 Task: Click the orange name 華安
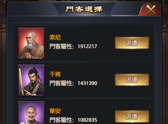(55, 111)
